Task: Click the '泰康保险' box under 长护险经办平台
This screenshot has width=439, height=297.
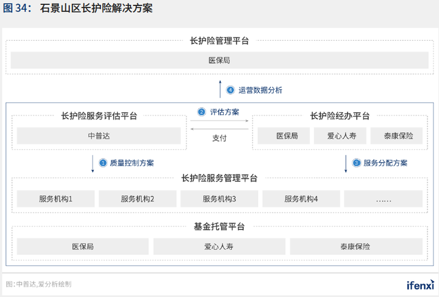Action: [x=396, y=136]
